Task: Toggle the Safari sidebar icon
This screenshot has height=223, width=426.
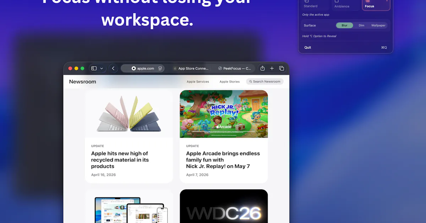Action: [x=94, y=68]
